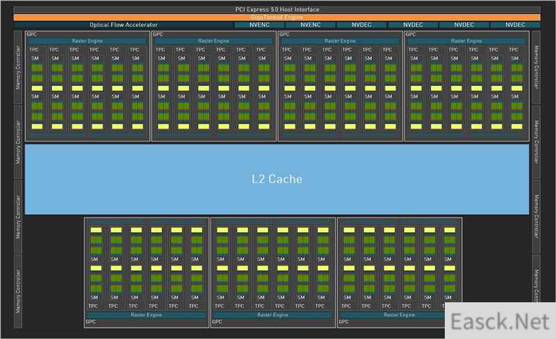
Task: Click bottom Memory Controller on left edge
Action: (x=18, y=291)
